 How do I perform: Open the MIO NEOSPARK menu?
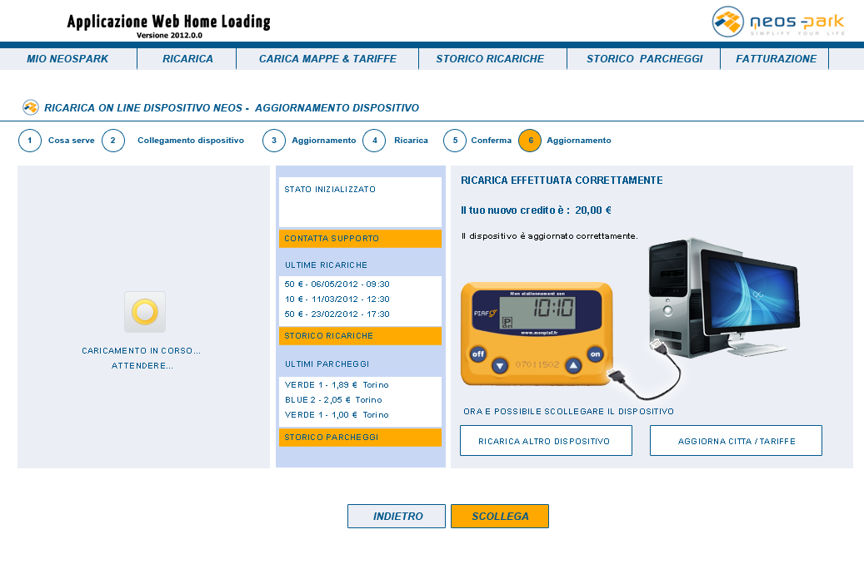67,59
